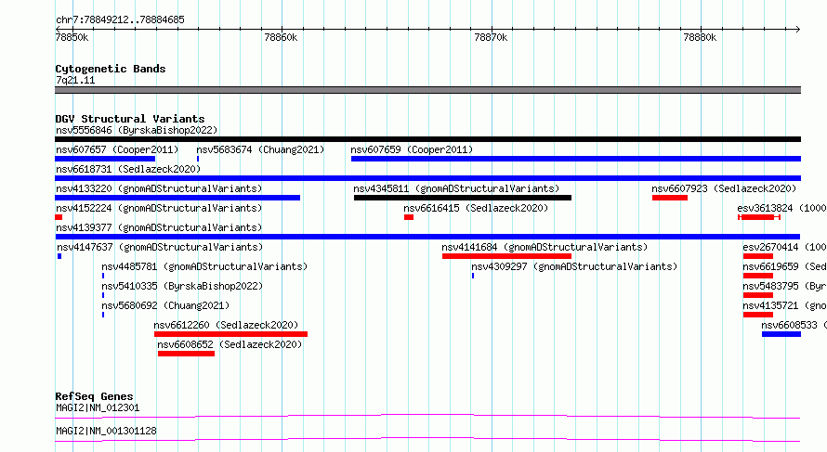
Task: Click the red nsv6612260 variant bar
Action: tap(230, 334)
